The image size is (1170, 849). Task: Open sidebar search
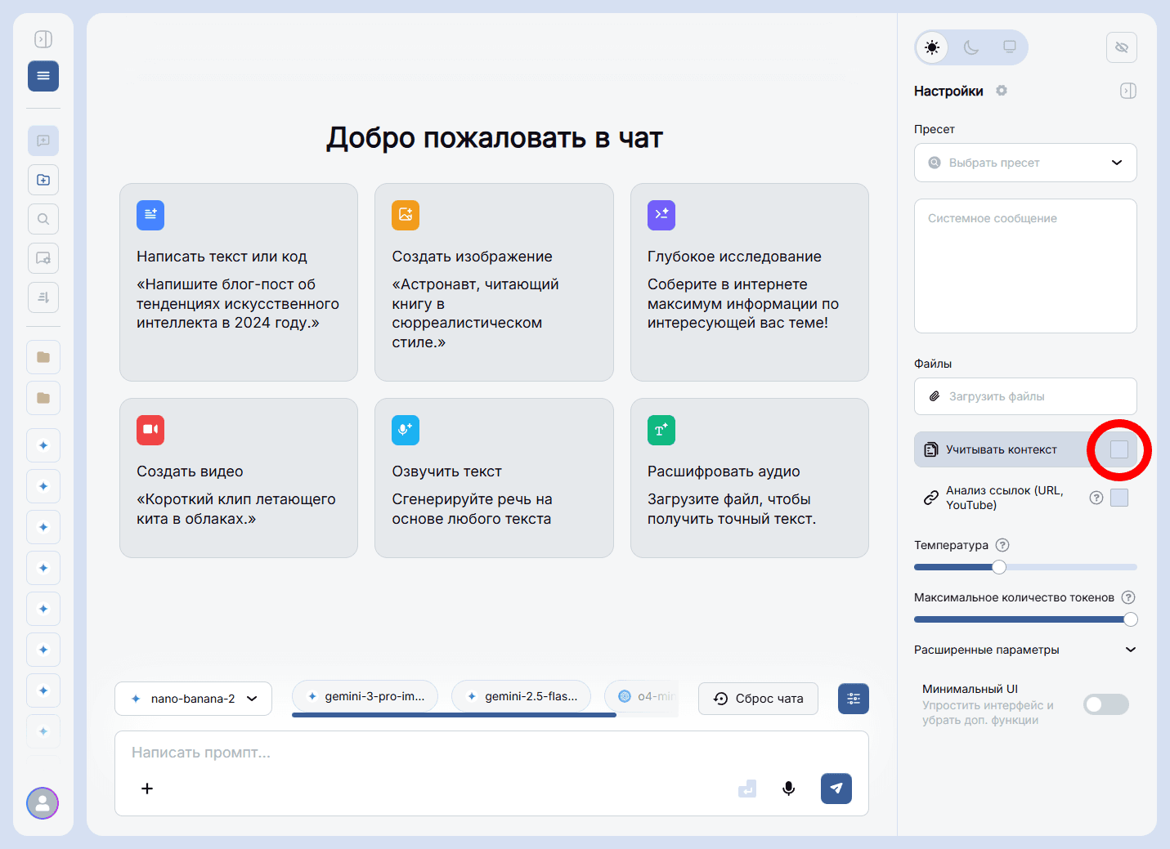point(43,219)
